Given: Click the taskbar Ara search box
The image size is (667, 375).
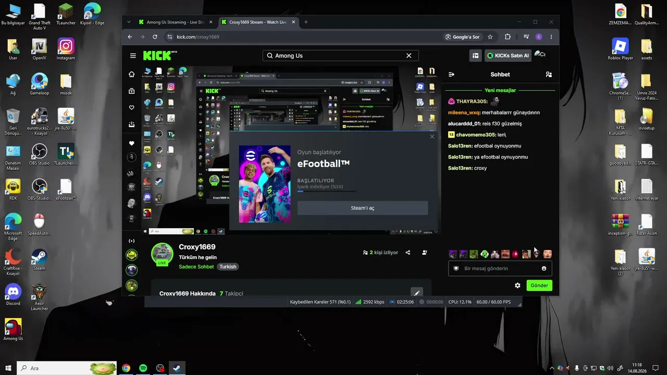Looking at the screenshot, I should click(67, 368).
